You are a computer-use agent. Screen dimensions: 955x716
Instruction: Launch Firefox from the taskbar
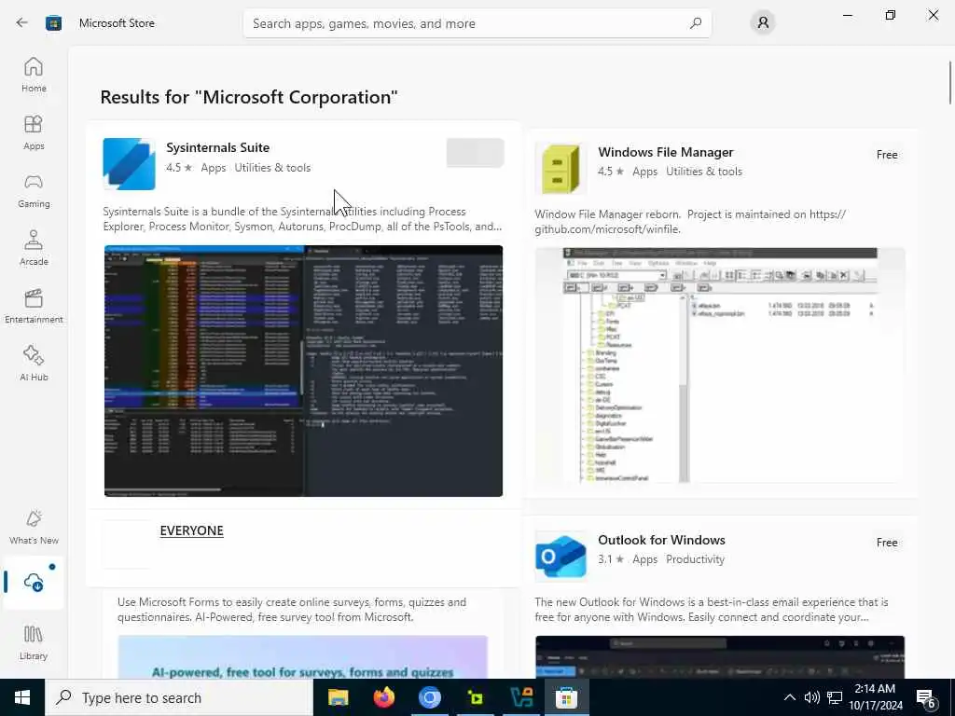coord(383,697)
